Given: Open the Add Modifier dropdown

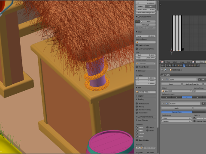Looking at the screenshot, I should [x=184, y=75].
